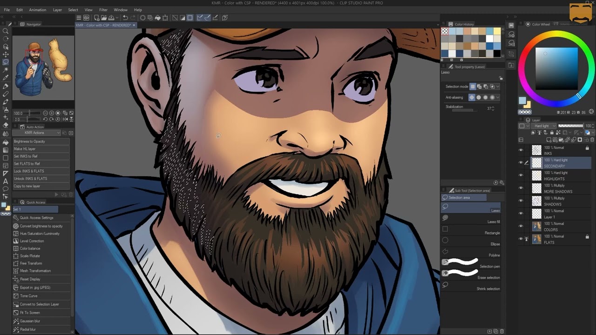
Task: Click the New document icon in command bar
Action: point(96,18)
